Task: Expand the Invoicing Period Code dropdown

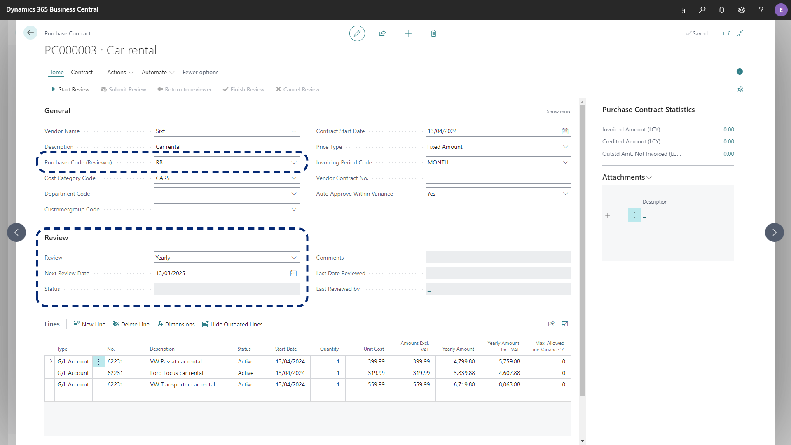Action: coord(566,162)
